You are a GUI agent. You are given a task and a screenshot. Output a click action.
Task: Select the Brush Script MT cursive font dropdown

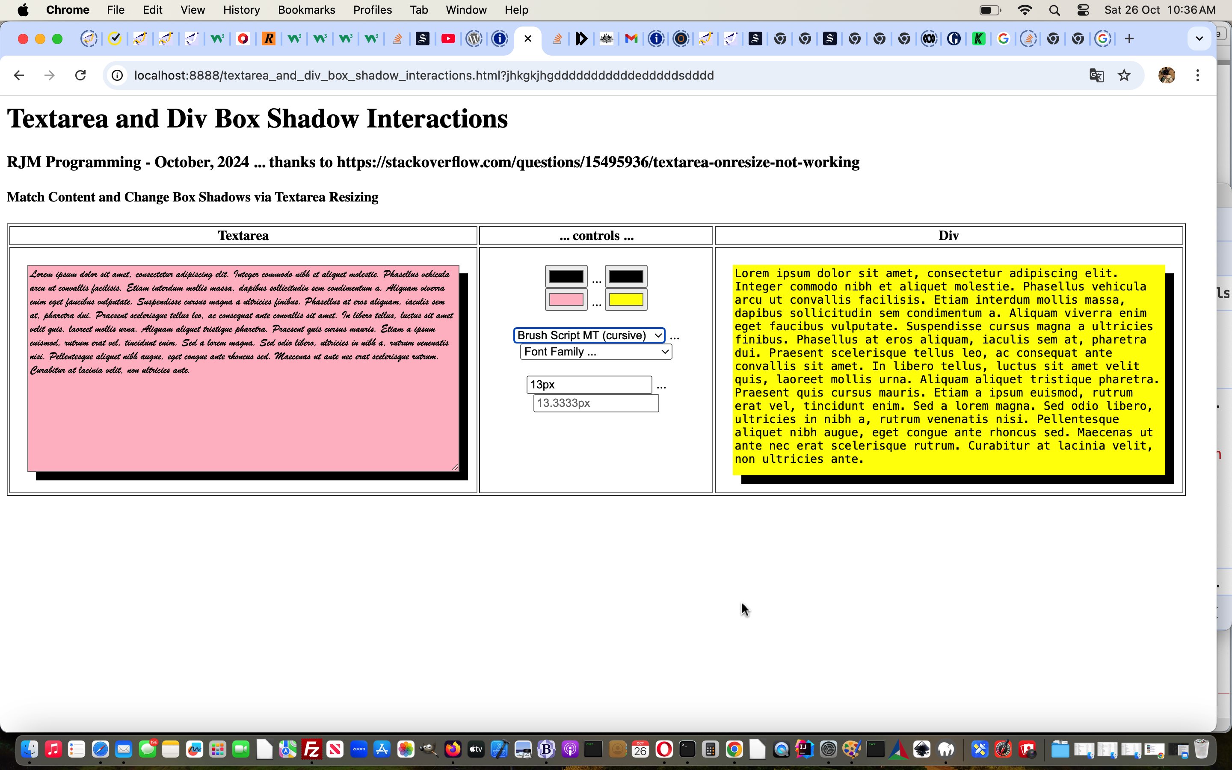tap(590, 335)
